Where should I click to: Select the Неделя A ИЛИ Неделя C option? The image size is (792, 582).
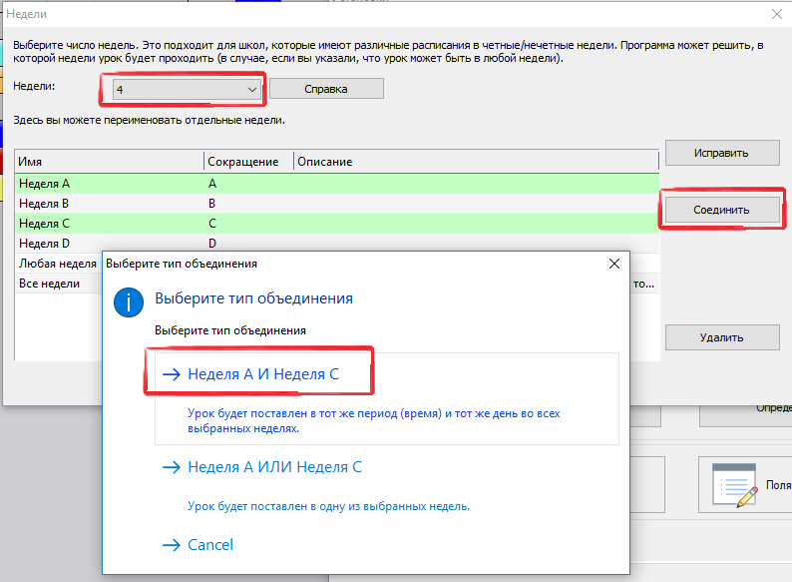(274, 467)
